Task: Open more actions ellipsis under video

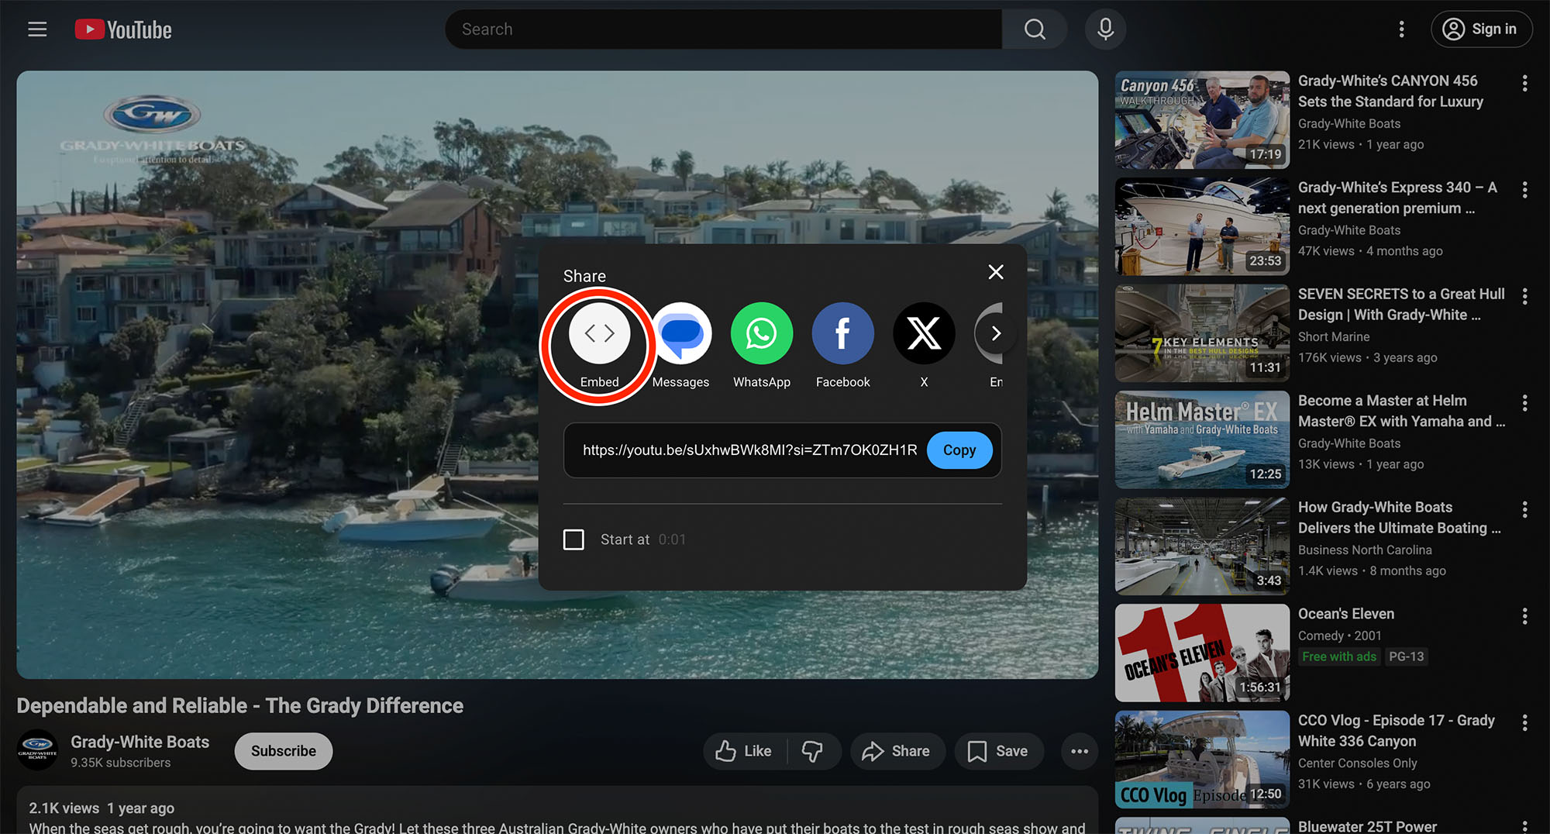Action: (1080, 751)
